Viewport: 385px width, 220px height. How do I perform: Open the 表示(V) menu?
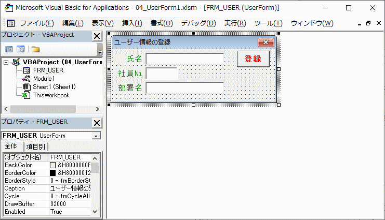pyautogui.click(x=103, y=23)
